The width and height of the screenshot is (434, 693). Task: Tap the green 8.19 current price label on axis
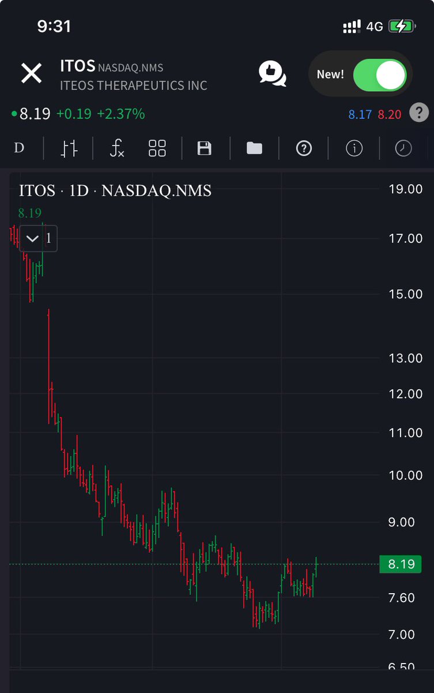(401, 564)
